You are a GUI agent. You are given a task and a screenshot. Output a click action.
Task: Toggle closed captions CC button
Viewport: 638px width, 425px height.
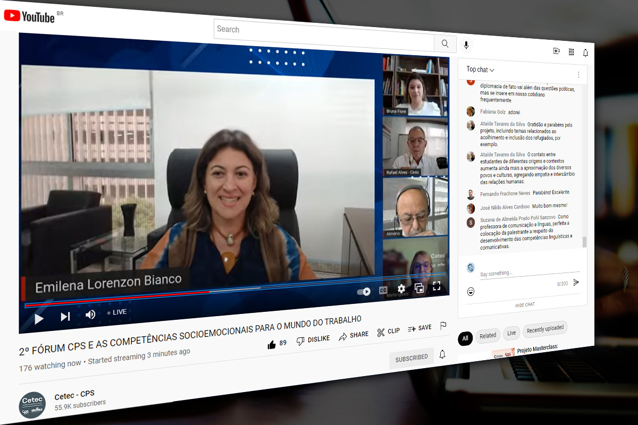[x=383, y=291]
